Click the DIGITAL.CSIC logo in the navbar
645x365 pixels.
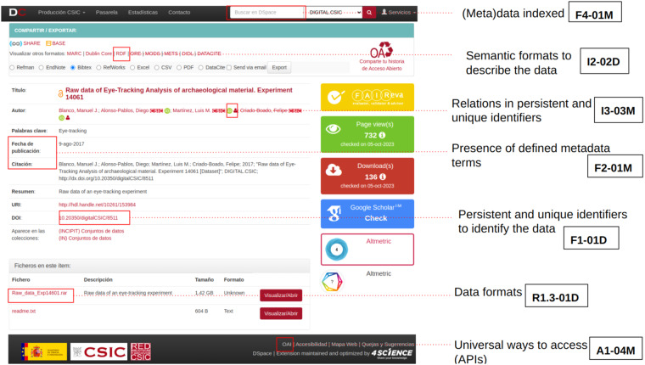tap(17, 13)
